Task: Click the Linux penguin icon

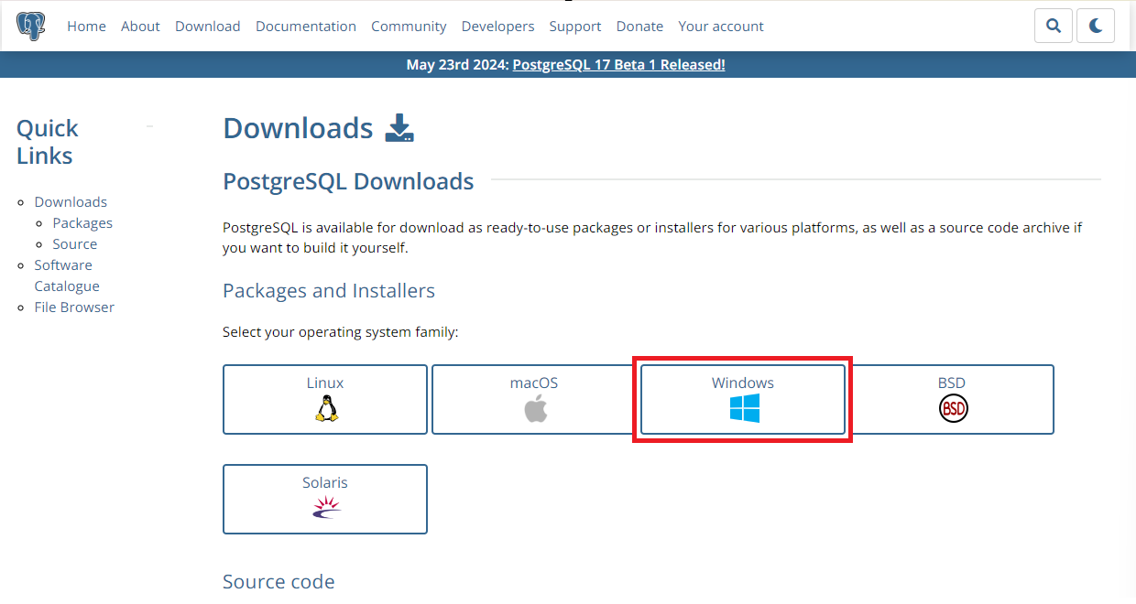Action: (x=326, y=408)
